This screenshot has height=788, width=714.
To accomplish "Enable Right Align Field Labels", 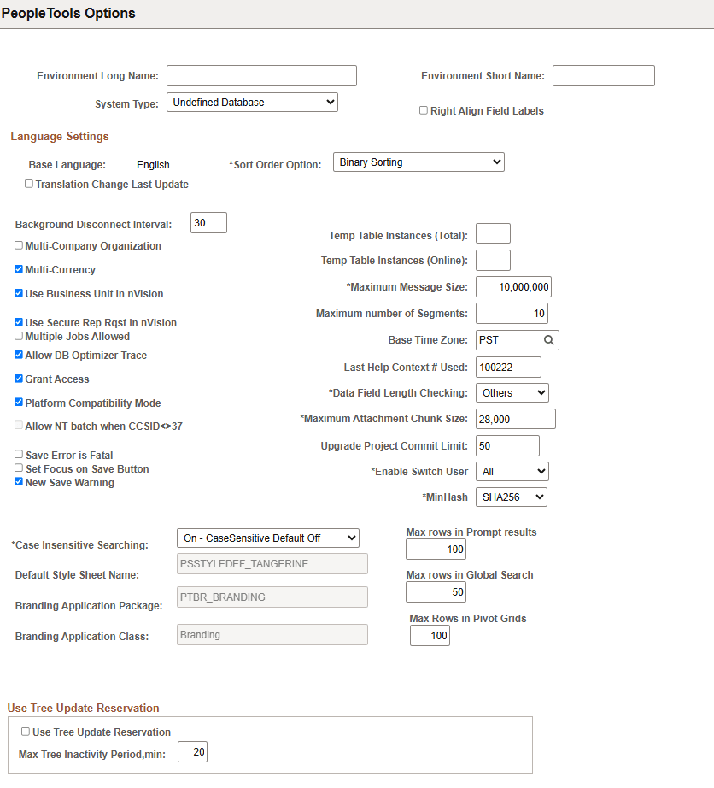I will (423, 109).
